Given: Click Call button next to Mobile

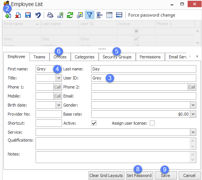Looking at the screenshot, I should [x=57, y=96].
